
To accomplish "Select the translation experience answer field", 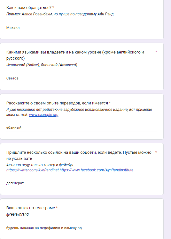I will pyautogui.click(x=82, y=128).
